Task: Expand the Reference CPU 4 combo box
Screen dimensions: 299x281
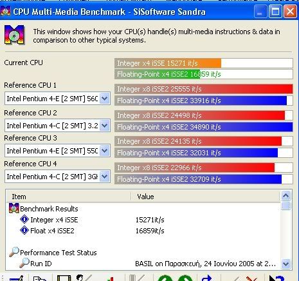Action: (x=104, y=177)
